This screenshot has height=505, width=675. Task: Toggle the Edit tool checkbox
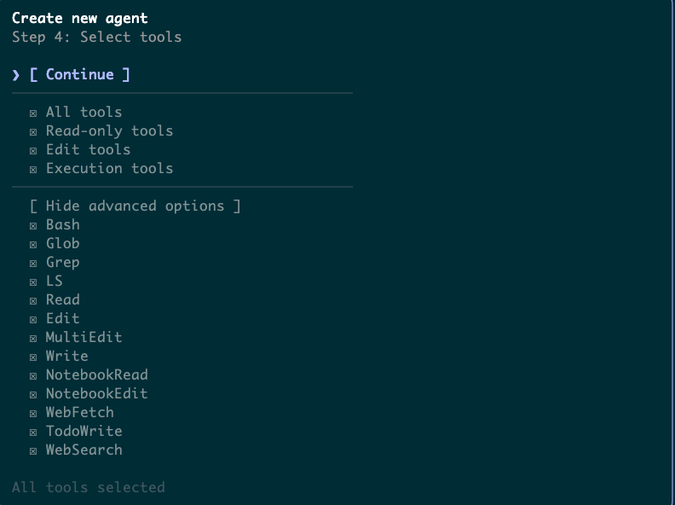pos(33,319)
